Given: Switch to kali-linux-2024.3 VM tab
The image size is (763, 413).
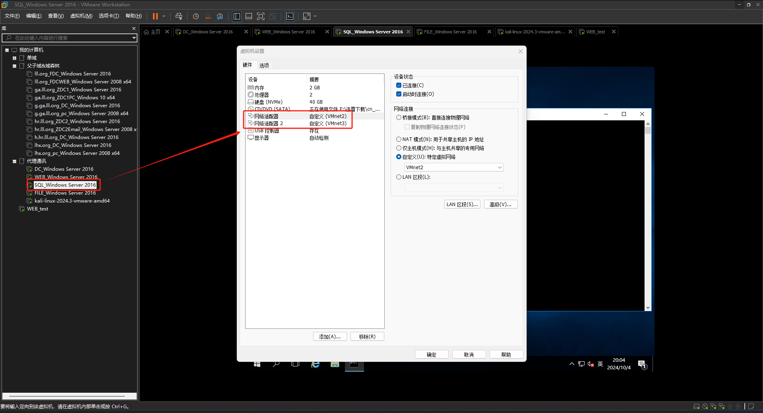Looking at the screenshot, I should pyautogui.click(x=534, y=32).
